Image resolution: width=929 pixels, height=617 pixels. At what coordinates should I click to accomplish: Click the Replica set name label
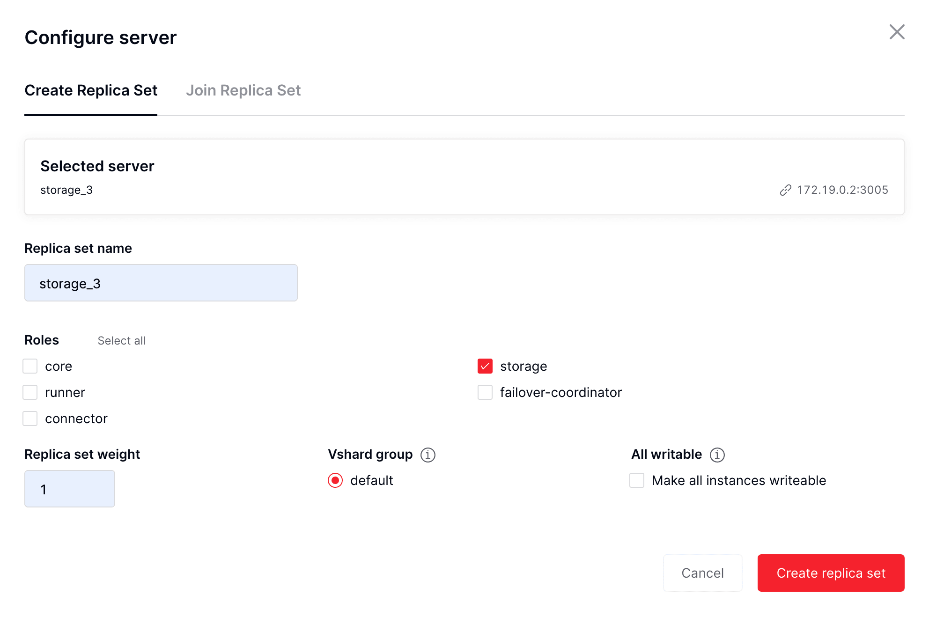(x=78, y=249)
